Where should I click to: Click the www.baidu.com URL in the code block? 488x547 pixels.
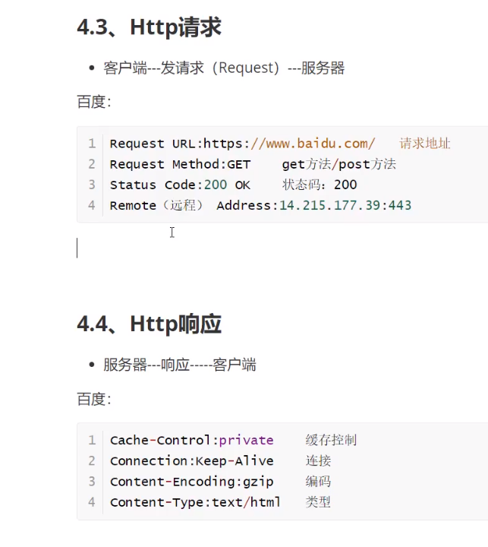coord(313,144)
